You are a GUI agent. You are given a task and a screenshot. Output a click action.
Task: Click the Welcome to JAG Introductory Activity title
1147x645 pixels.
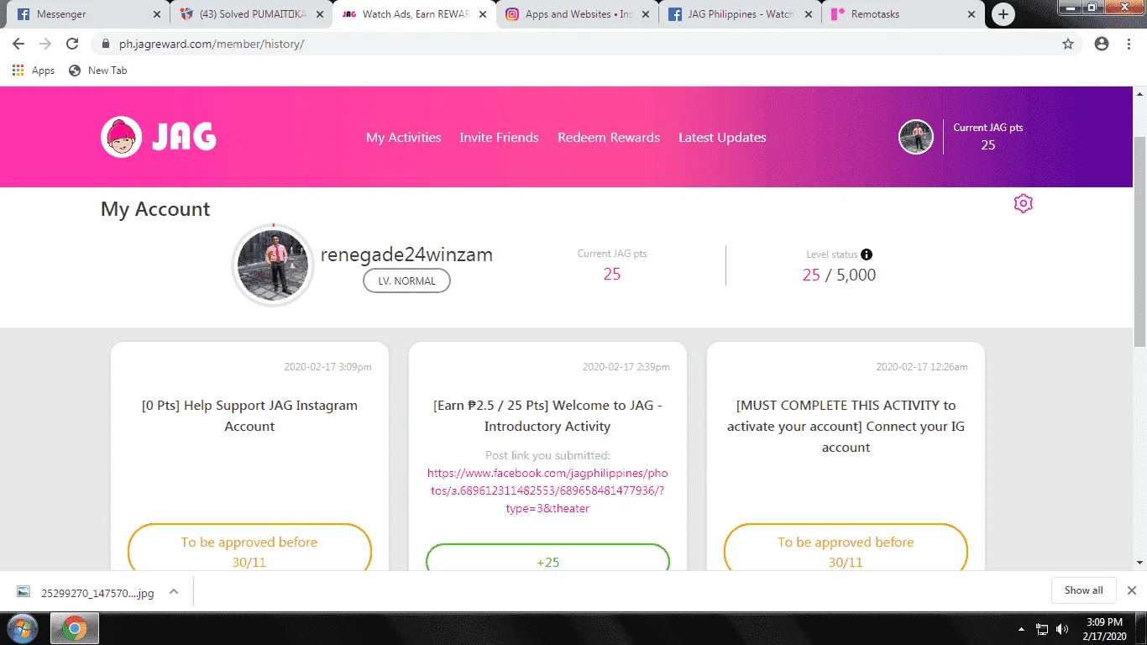(x=547, y=416)
